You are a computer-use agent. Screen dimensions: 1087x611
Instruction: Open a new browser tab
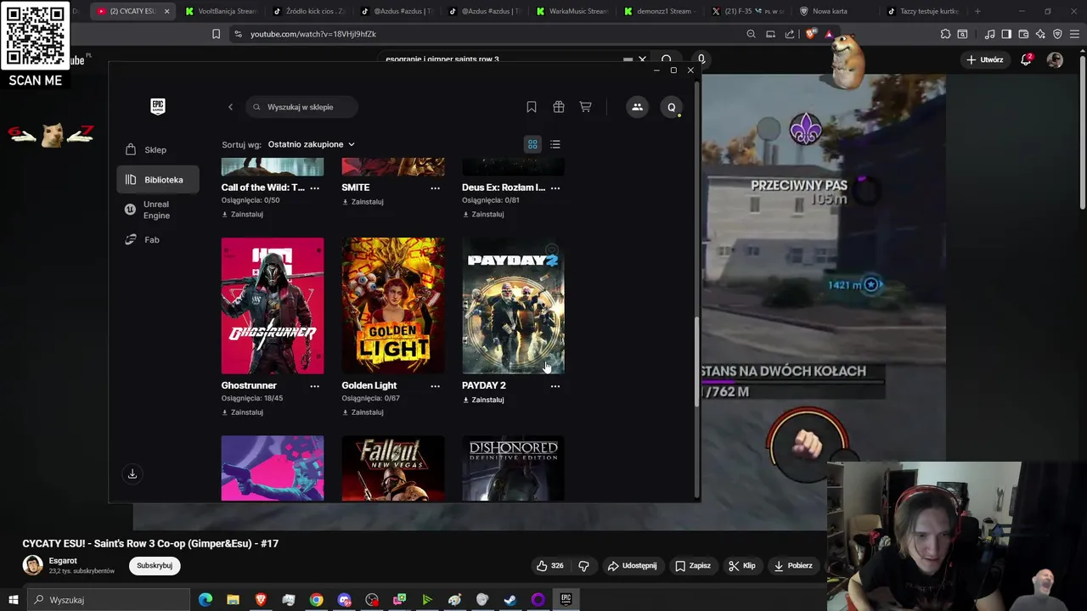[977, 11]
